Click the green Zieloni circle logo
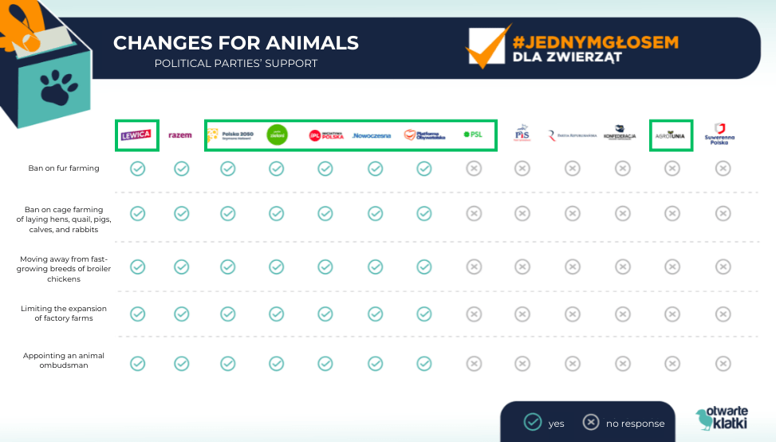The width and height of the screenshot is (776, 442). coord(278,135)
